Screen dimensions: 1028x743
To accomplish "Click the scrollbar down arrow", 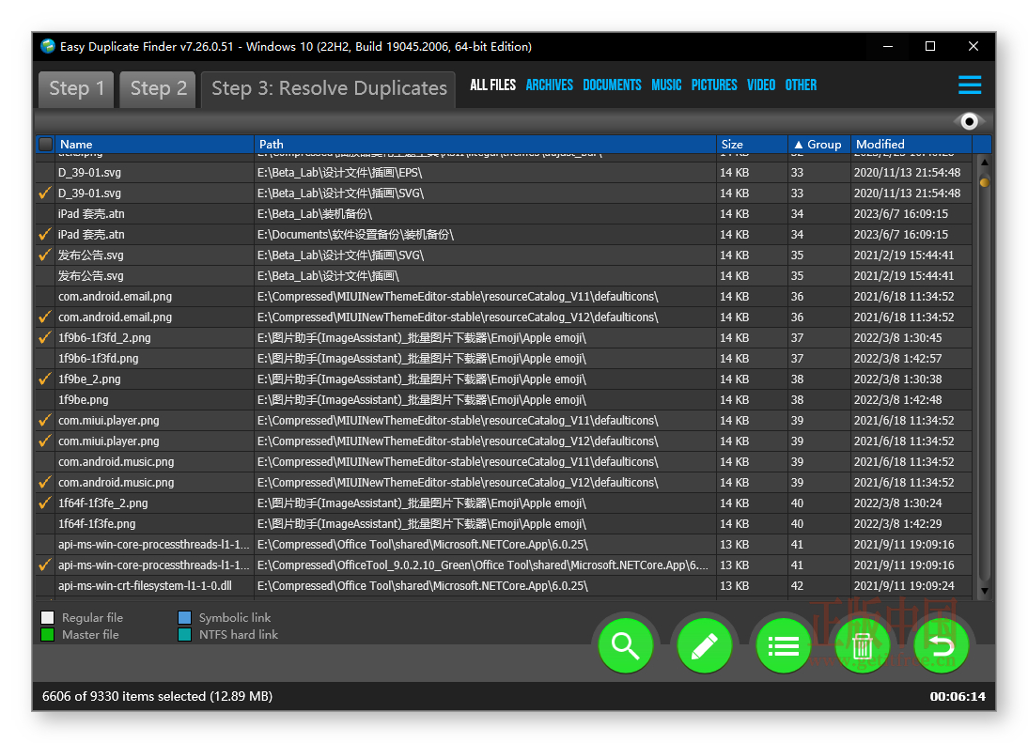I will coord(984,591).
